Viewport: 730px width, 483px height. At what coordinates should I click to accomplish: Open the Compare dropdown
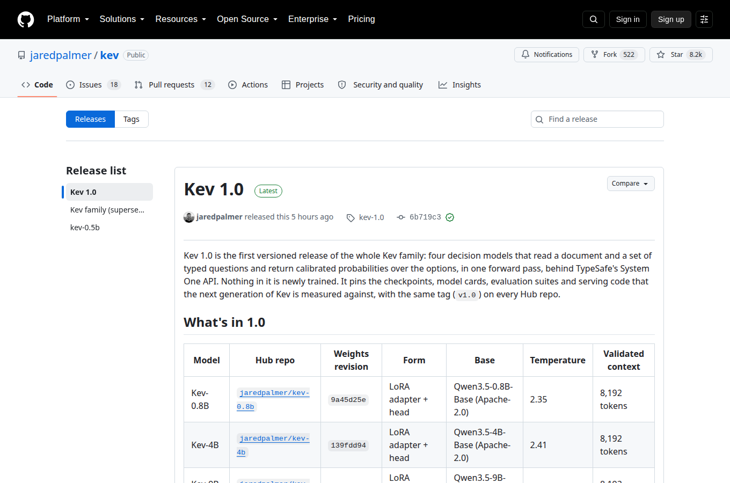(x=631, y=184)
